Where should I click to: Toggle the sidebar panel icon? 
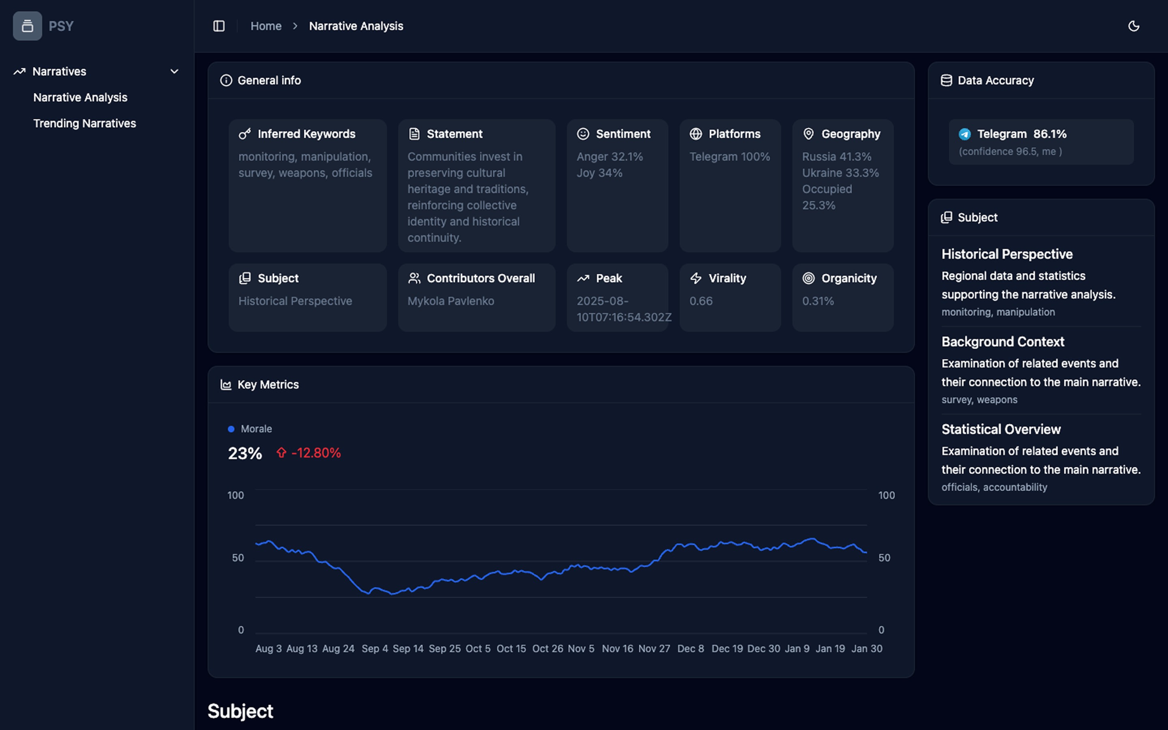click(x=219, y=26)
